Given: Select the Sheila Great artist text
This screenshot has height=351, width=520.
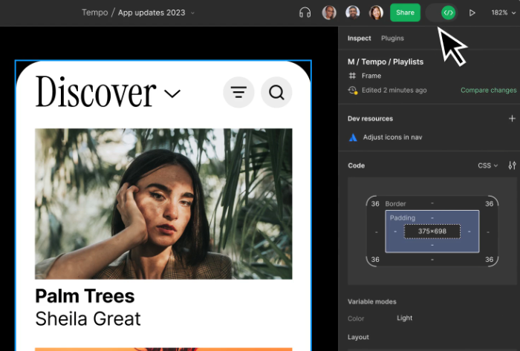Looking at the screenshot, I should pyautogui.click(x=88, y=318).
